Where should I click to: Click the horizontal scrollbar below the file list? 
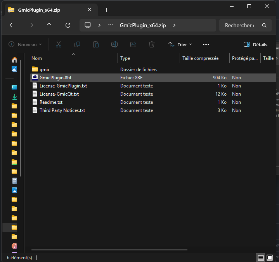(x=109, y=250)
